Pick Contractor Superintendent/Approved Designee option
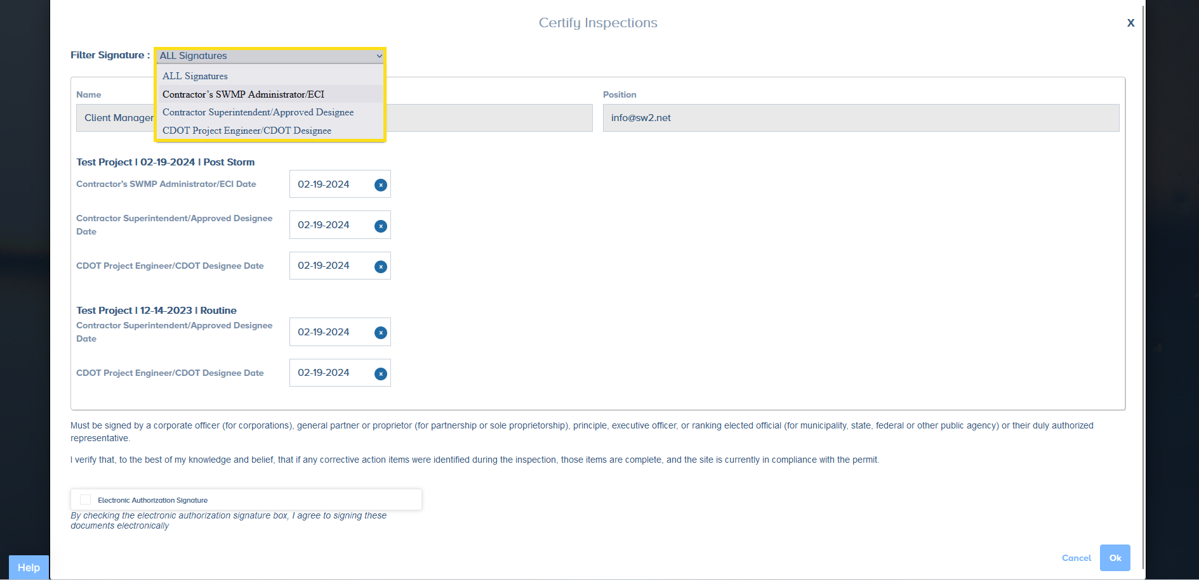 click(258, 112)
